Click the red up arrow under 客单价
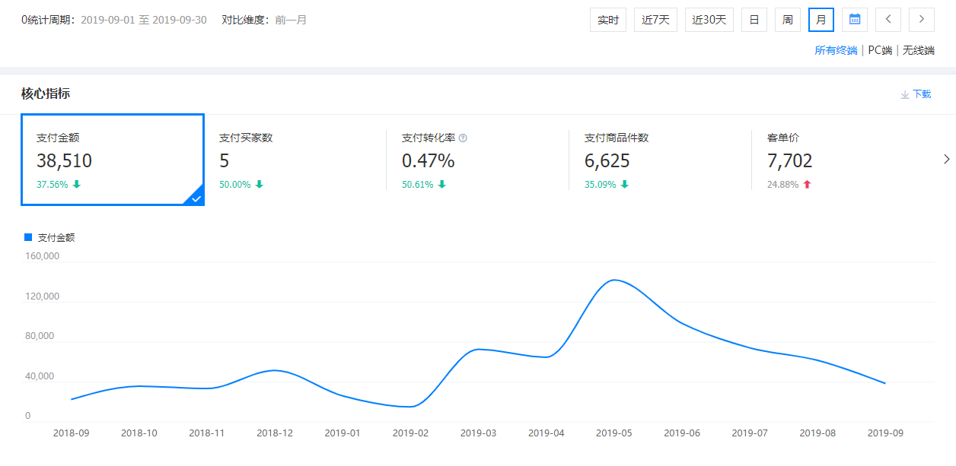 pyautogui.click(x=808, y=184)
